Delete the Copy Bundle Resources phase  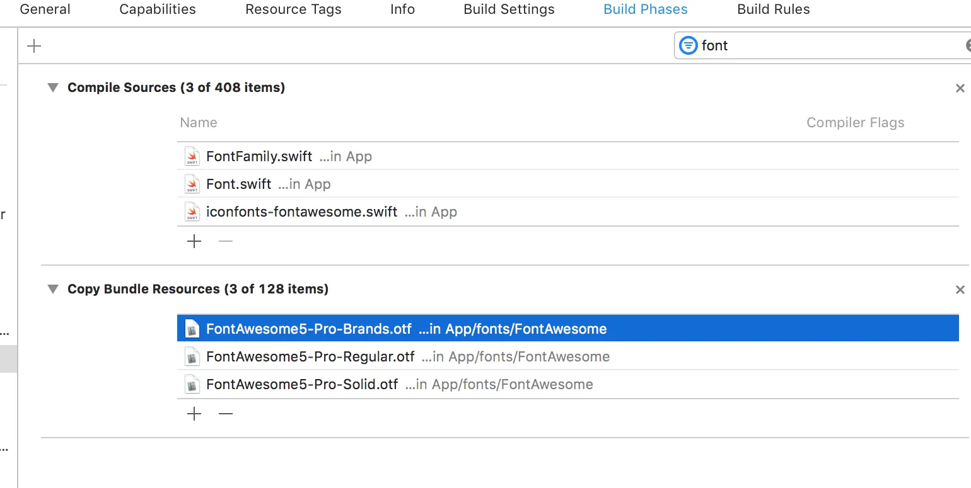click(x=960, y=290)
